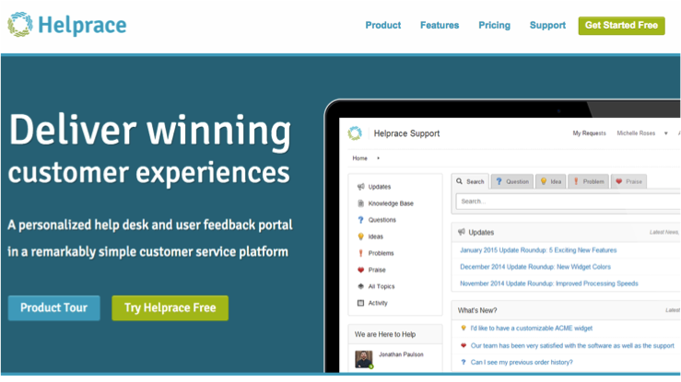681x382 pixels.
Task: Select the Idea tab
Action: (x=551, y=181)
